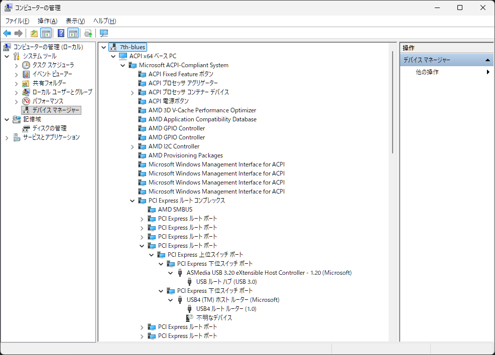Click the 共有フォルダー icon
Image resolution: width=495 pixels, height=355 pixels.
(26, 84)
